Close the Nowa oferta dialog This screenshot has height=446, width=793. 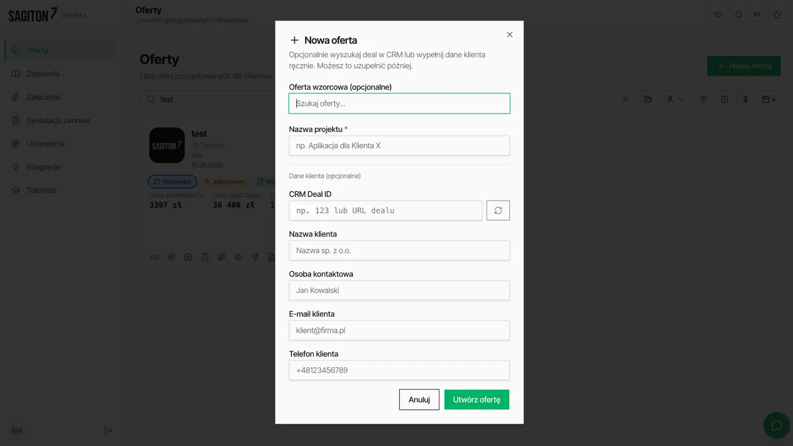(510, 35)
